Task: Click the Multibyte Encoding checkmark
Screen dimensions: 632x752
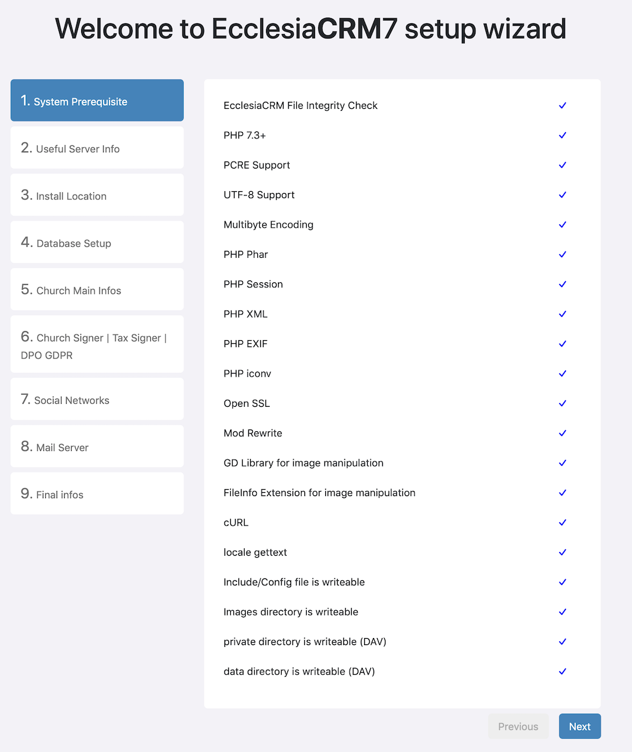Action: pyautogui.click(x=562, y=224)
